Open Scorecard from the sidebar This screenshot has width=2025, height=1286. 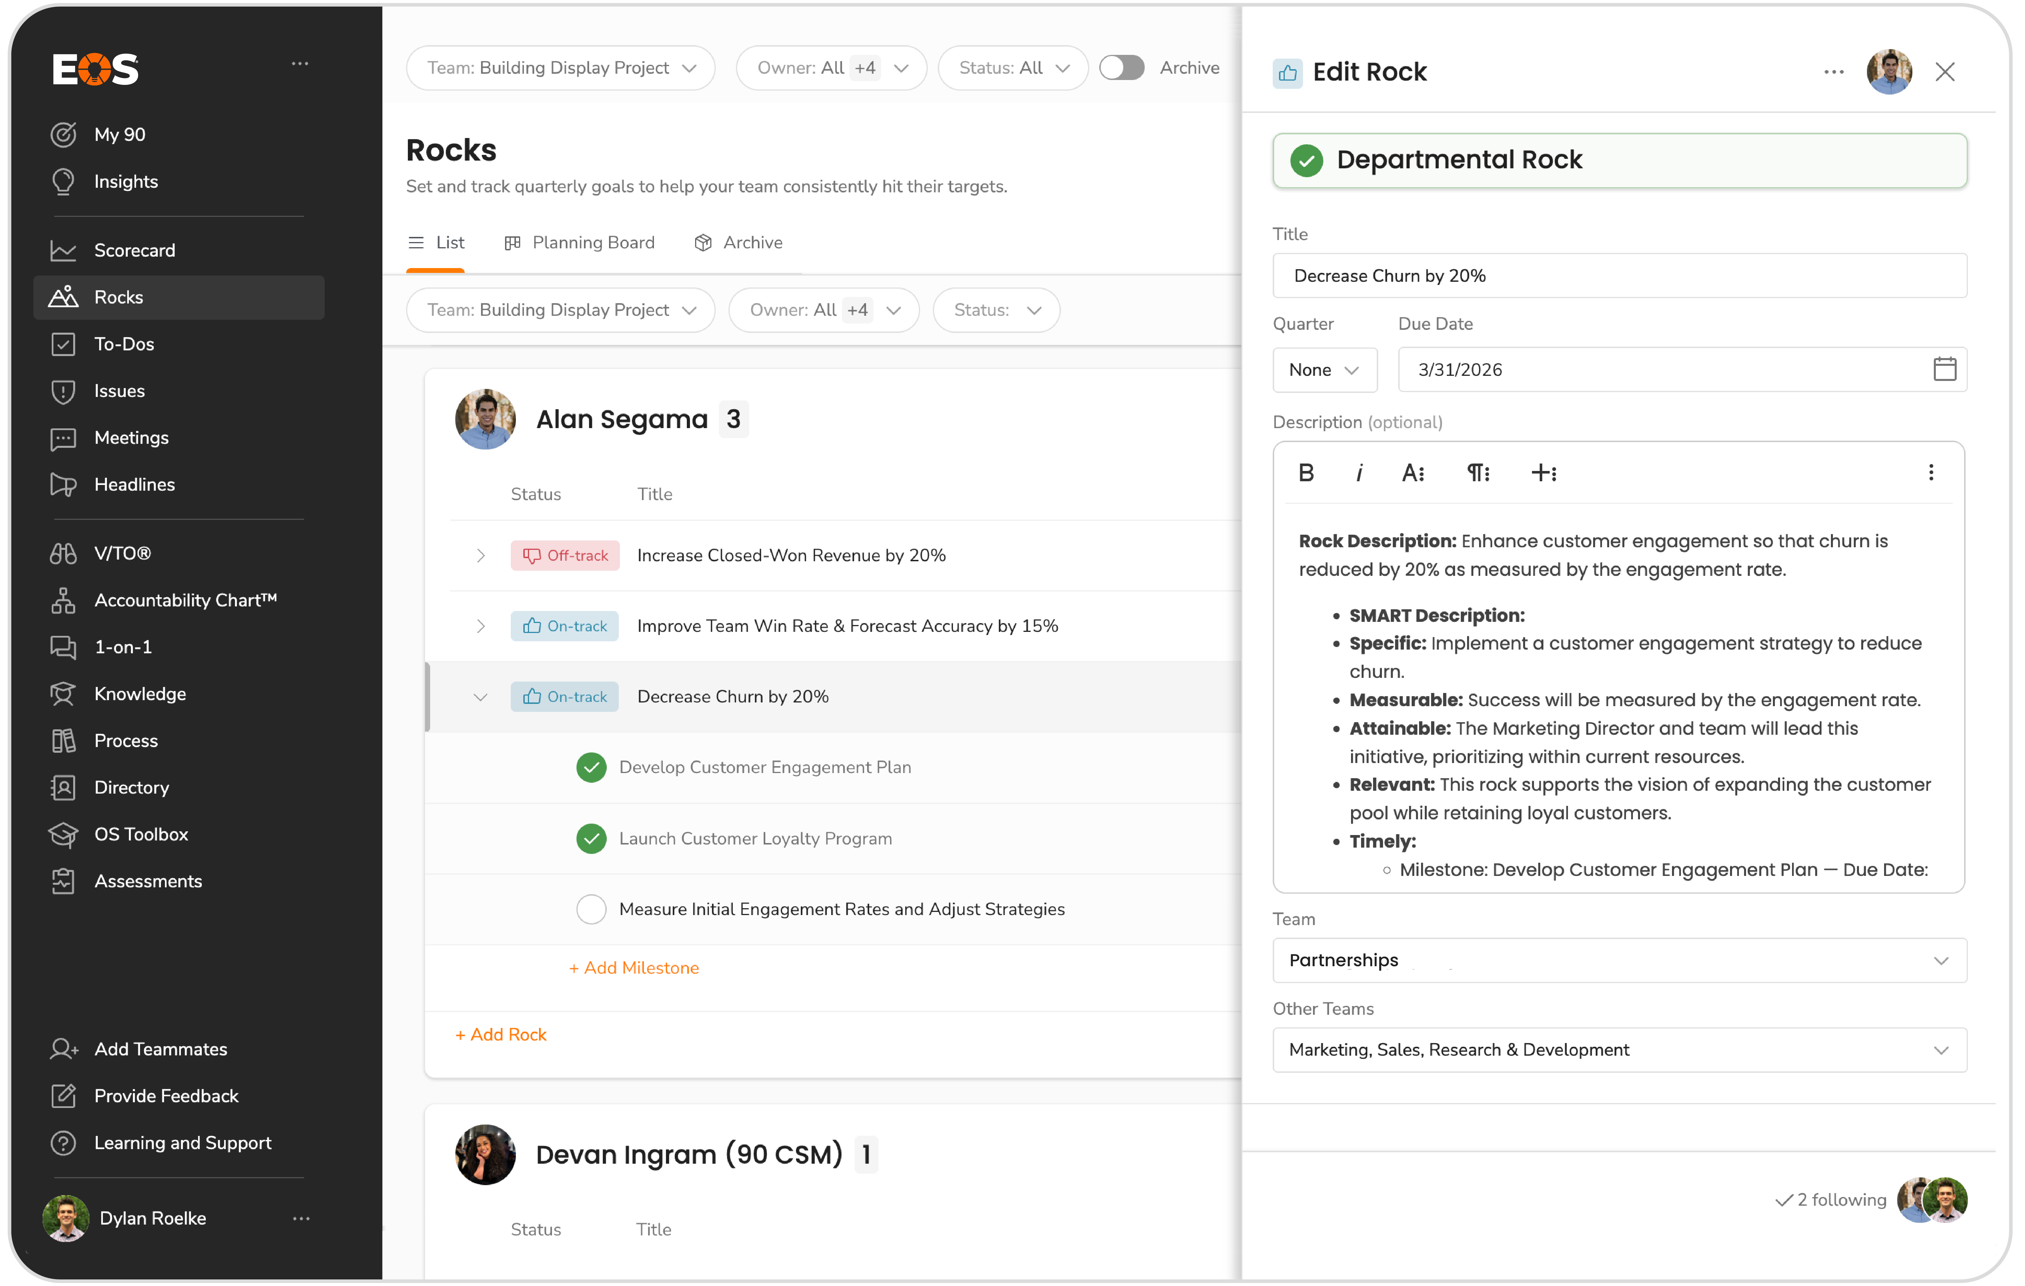point(135,250)
